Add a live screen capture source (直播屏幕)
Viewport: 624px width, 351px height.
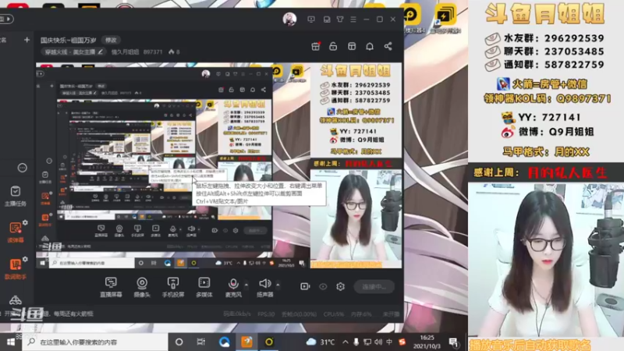pyautogui.click(x=111, y=287)
